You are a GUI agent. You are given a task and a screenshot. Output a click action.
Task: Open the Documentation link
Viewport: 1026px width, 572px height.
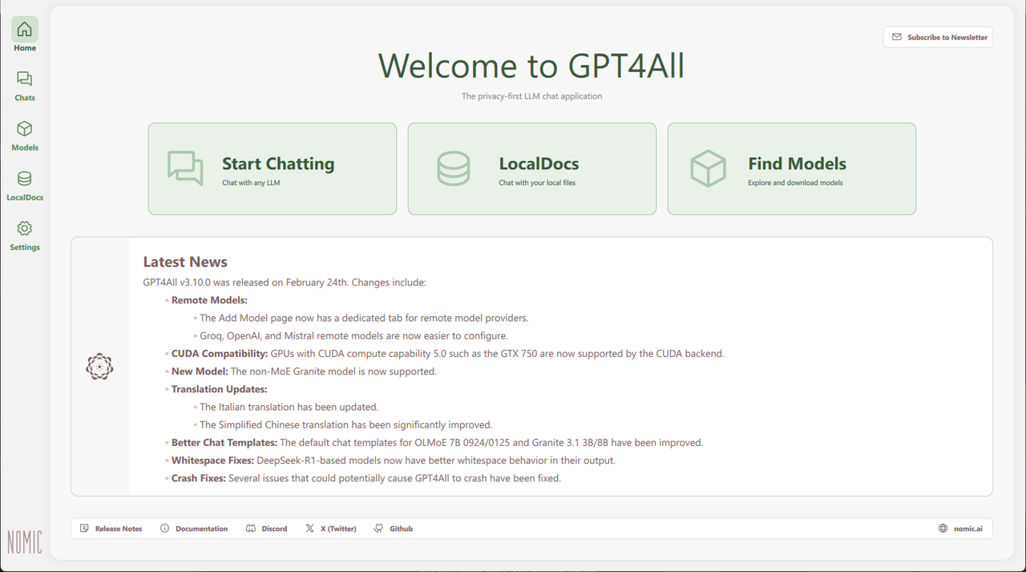(x=201, y=529)
